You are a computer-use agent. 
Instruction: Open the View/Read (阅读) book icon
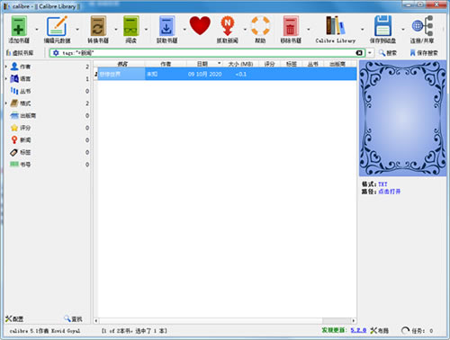[x=131, y=30]
